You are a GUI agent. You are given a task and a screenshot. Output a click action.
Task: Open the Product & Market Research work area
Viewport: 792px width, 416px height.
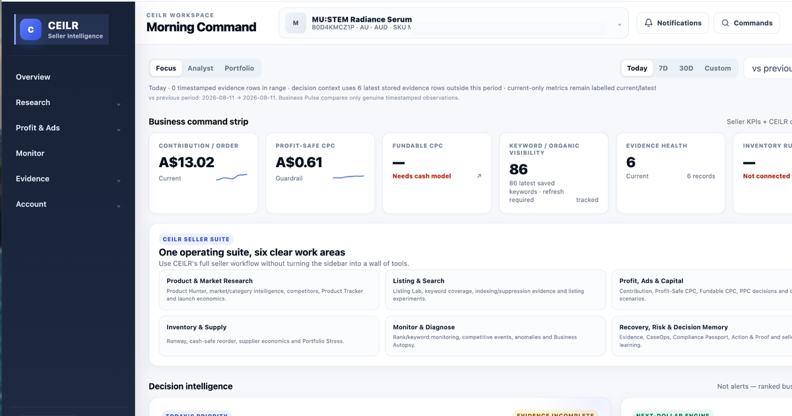(x=269, y=290)
